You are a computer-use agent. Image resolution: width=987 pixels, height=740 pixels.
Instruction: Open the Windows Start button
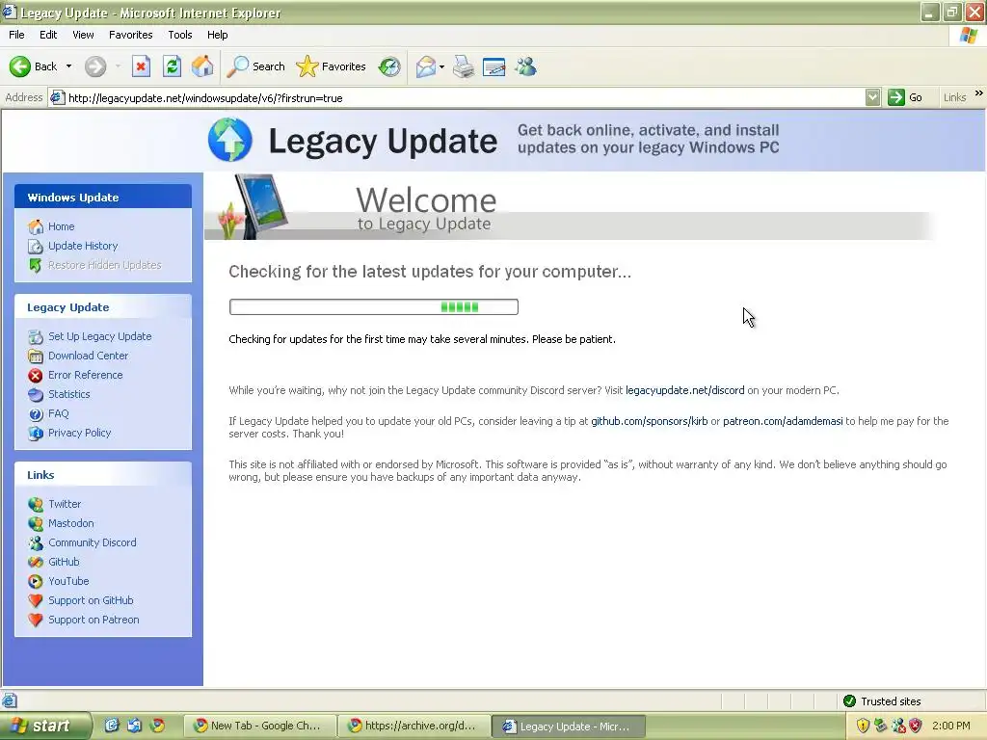point(44,726)
